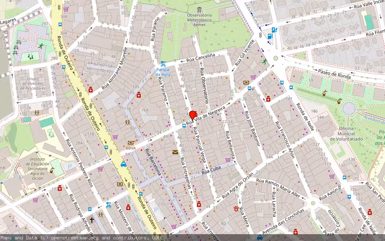Click the roundabout at the Paseo de Ronda junction
385x241 pixels.
(x=276, y=58)
